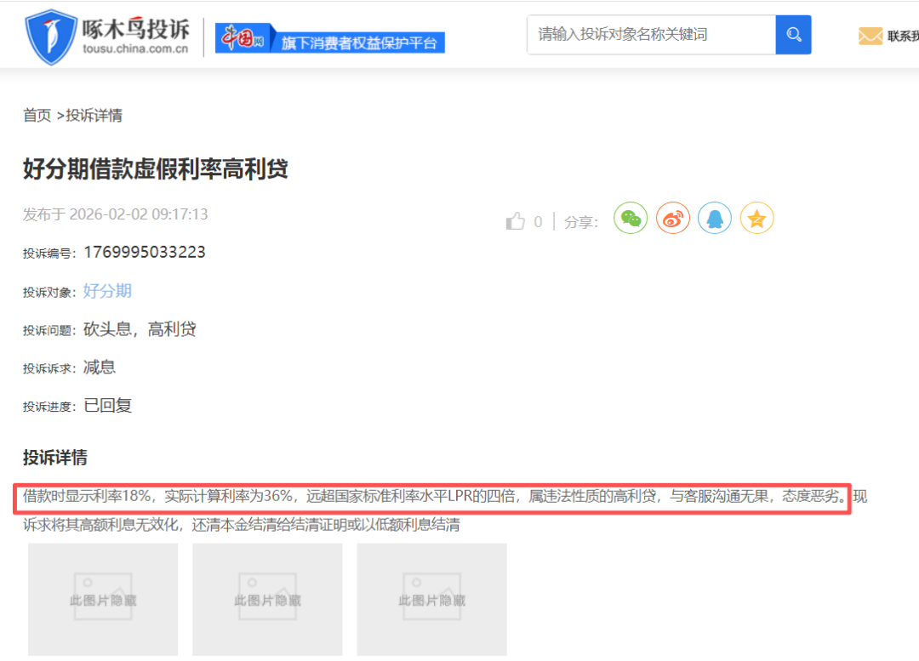
Task: Open the second hidden image thumbnail
Action: (x=267, y=600)
